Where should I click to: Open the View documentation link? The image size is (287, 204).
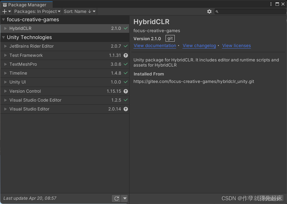click(155, 46)
